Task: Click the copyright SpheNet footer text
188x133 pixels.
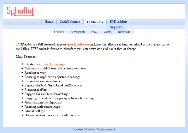Action: pos(94,130)
